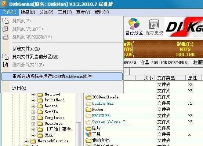Select the 我的文档 folder name in list
The width and height of the screenshot is (203, 146).
[101, 141]
